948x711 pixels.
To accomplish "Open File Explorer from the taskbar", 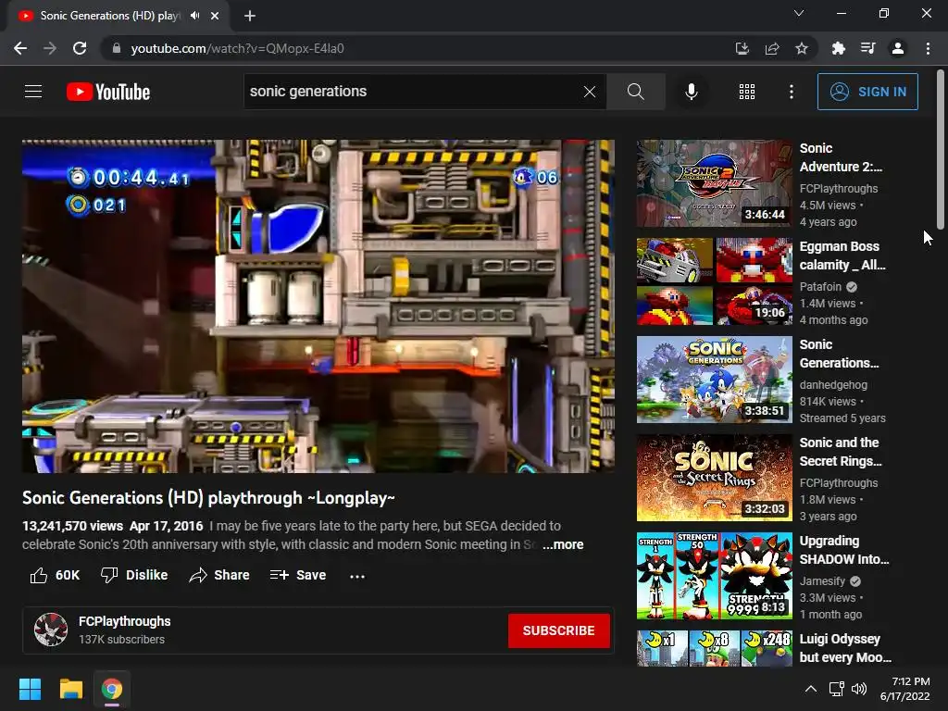I will [x=70, y=689].
